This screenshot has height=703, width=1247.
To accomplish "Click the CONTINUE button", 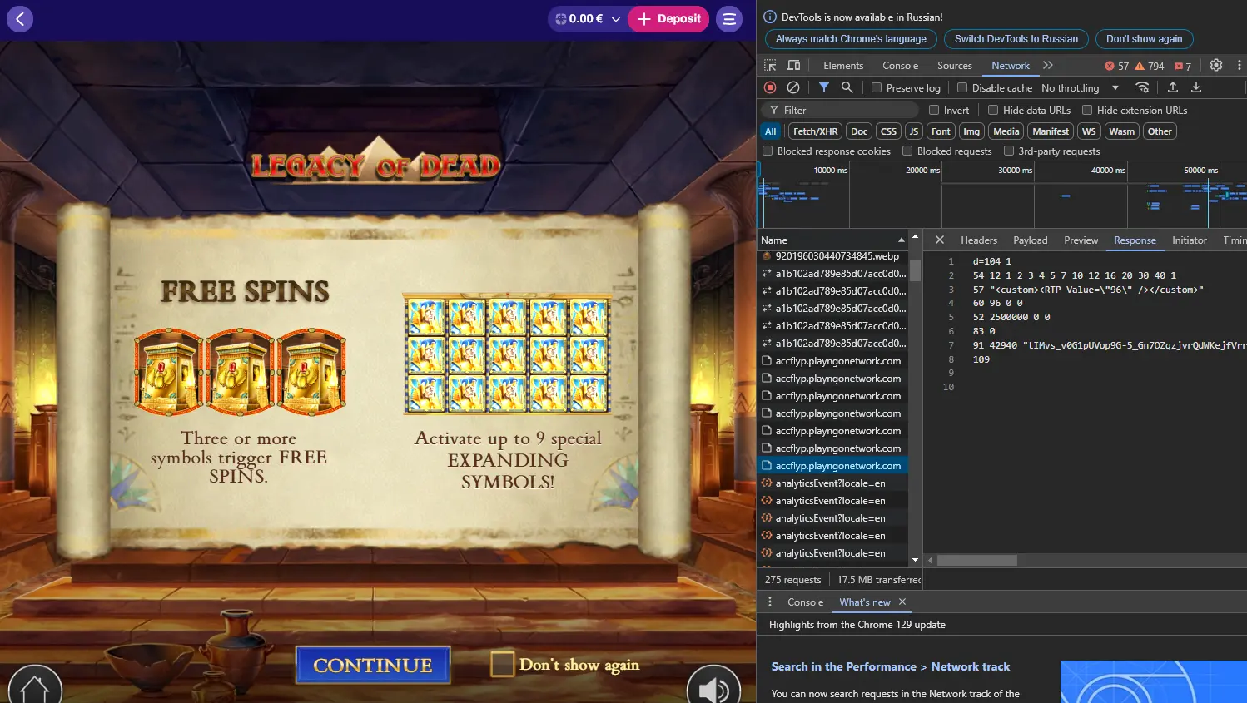I will pos(373,665).
